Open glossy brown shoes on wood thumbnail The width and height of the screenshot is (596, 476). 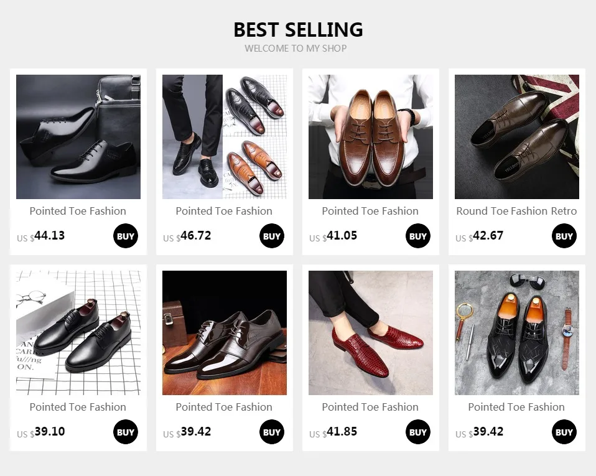pos(225,333)
